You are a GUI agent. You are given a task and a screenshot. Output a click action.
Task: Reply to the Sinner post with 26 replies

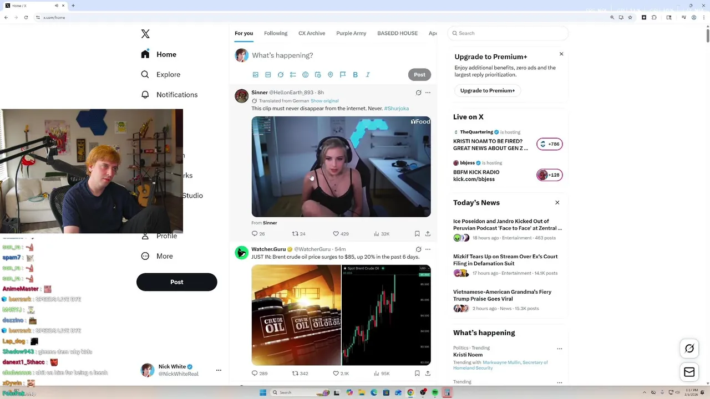tap(258, 234)
